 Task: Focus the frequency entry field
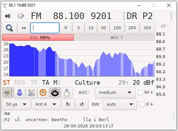(x=45, y=28)
